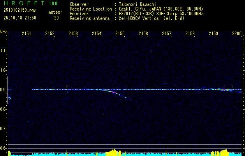Image resolution: width=245 pixels, height=156 pixels.
Task: Select the 2200 time axis marker
Action: 236,34
